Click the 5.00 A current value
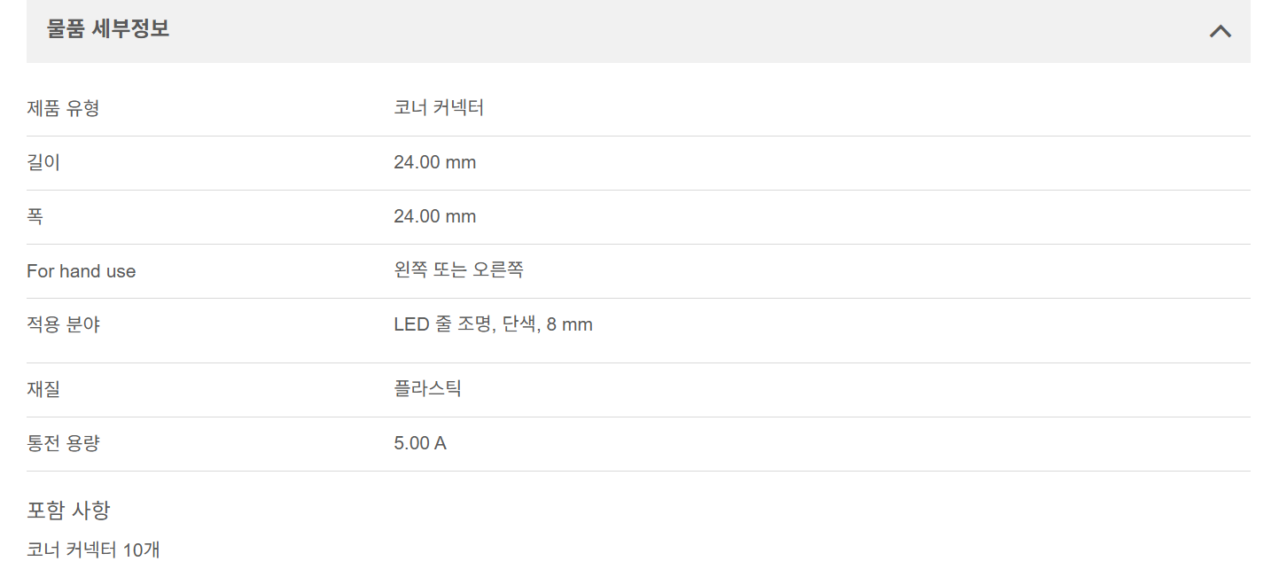Screen dimensions: 1279x577 coord(420,443)
